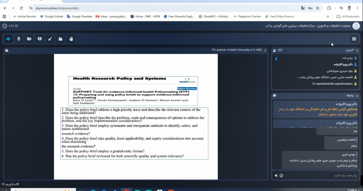Image resolution: width=363 pixels, height=191 pixels.
Task: Expand hidden bookmarks chevron
Action: pyautogui.click(x=328, y=16)
